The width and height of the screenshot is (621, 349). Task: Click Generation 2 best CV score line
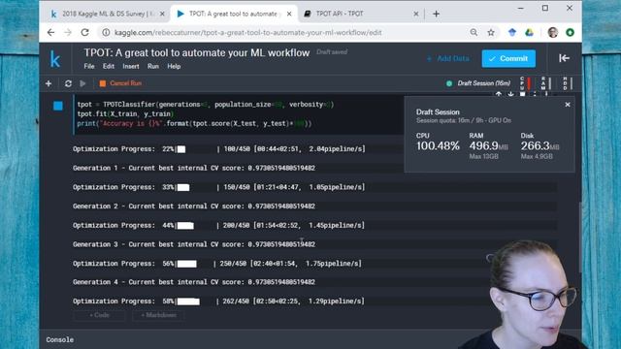[x=194, y=206]
